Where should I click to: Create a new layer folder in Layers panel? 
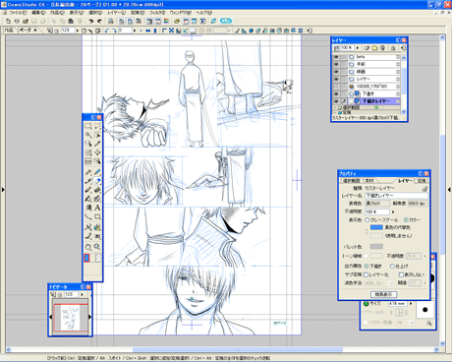(374, 48)
